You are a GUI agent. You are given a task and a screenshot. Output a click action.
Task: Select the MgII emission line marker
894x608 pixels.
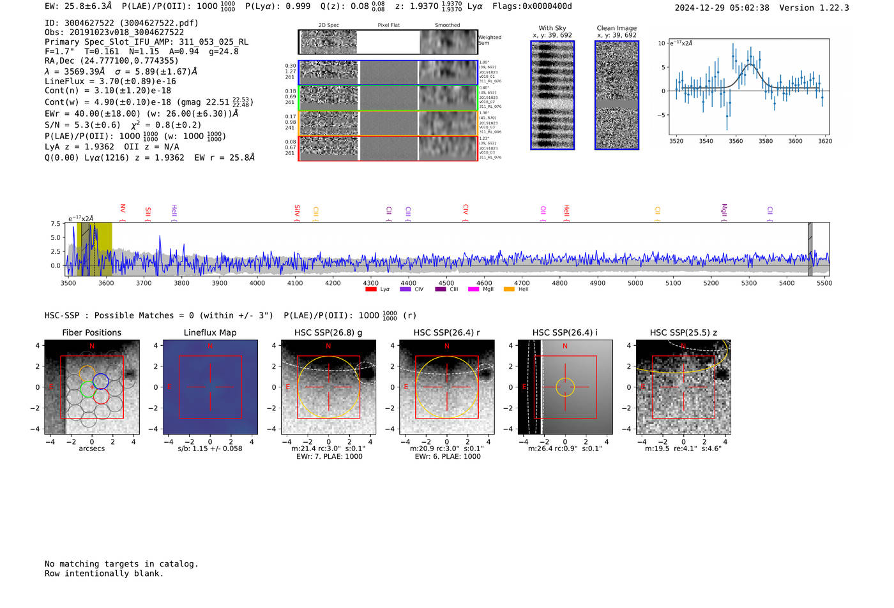(724, 212)
